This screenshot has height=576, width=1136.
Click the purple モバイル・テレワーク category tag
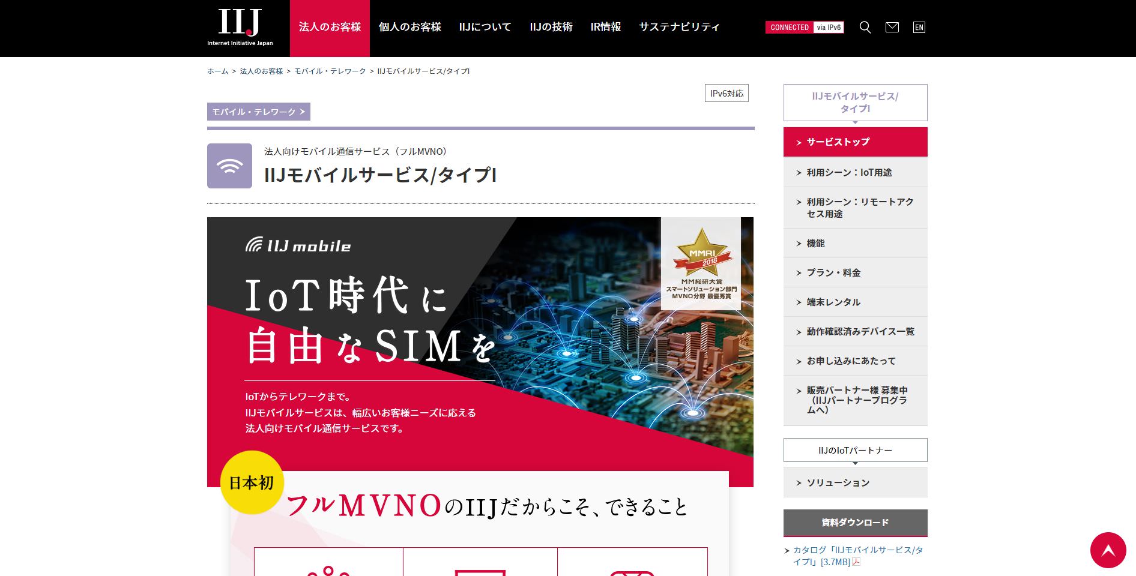point(259,112)
